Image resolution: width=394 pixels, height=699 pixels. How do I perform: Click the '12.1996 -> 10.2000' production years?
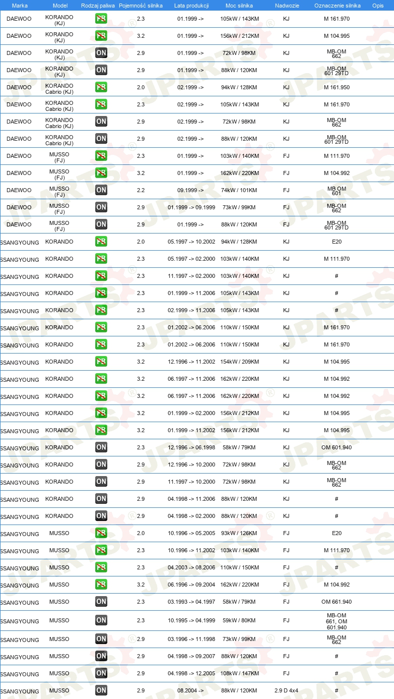(191, 464)
